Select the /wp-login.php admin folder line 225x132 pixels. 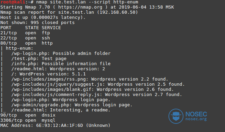coord(61,53)
